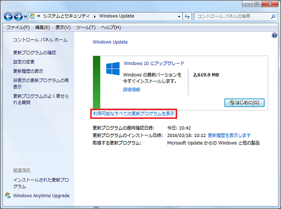The width and height of the screenshot is (281, 209).
Task: Click Windows 10 にアップグレード title link
Action: (x=154, y=63)
